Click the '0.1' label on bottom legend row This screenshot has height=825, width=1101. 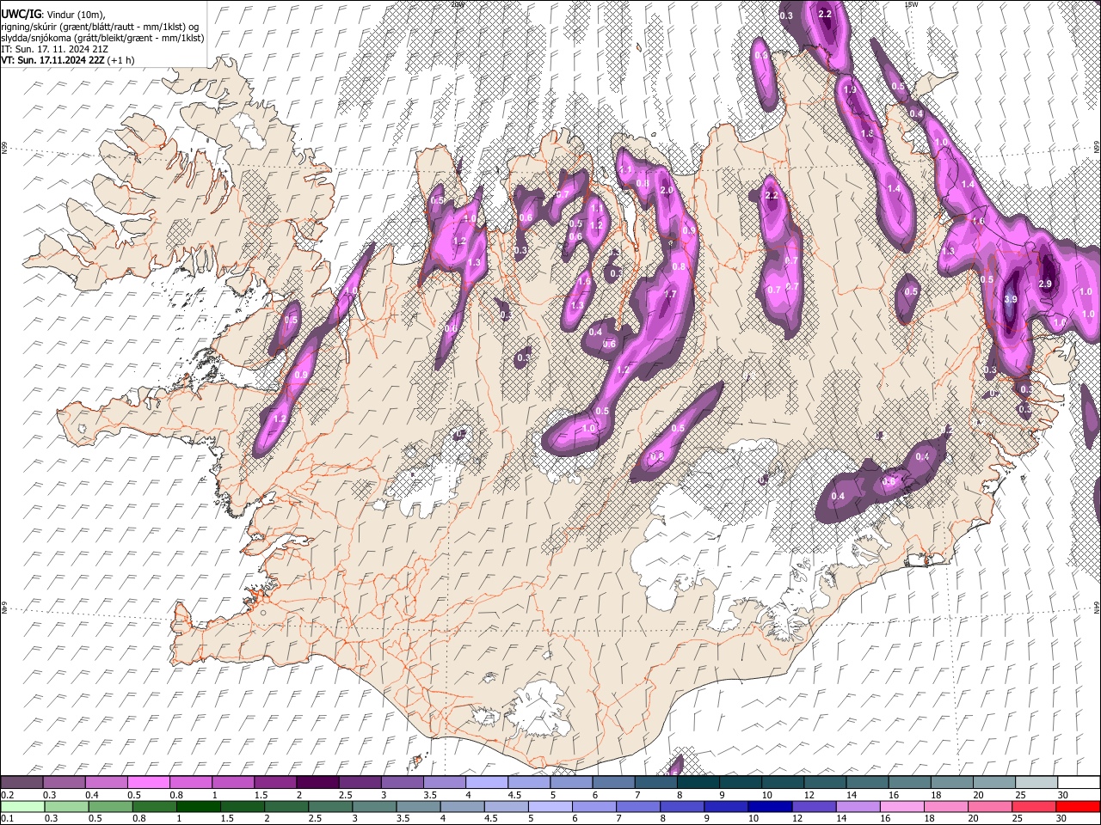pyautogui.click(x=7, y=819)
